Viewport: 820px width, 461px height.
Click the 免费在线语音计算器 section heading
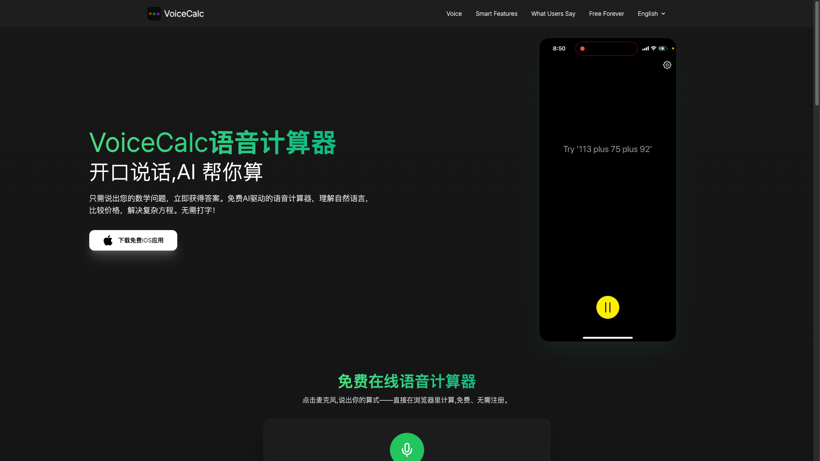407,381
